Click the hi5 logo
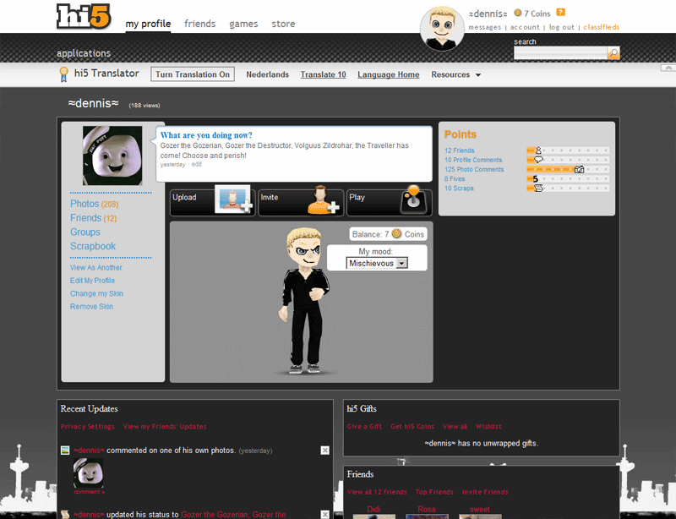This screenshot has width=676, height=519. pyautogui.click(x=84, y=16)
